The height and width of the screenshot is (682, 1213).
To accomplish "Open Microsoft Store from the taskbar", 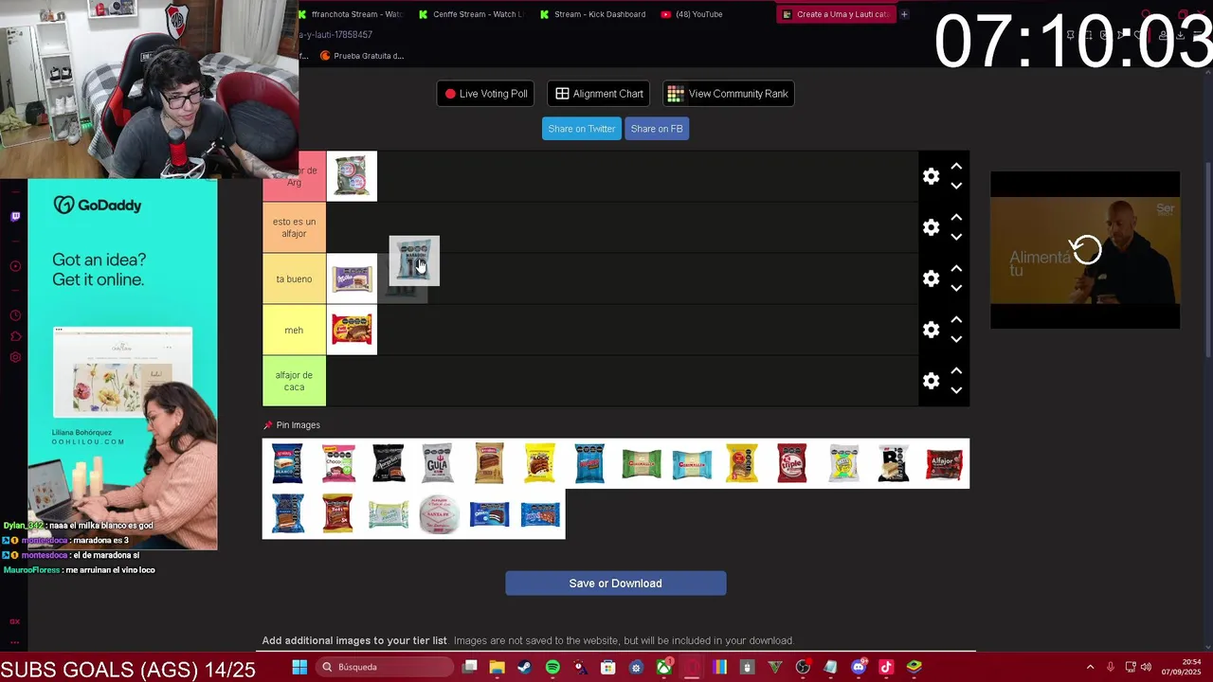I will pos(608,667).
